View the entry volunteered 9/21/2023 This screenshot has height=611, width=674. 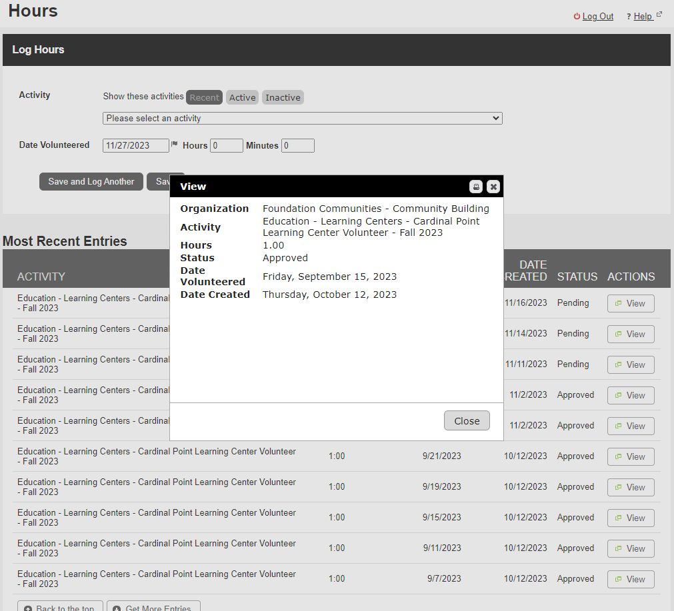[631, 456]
